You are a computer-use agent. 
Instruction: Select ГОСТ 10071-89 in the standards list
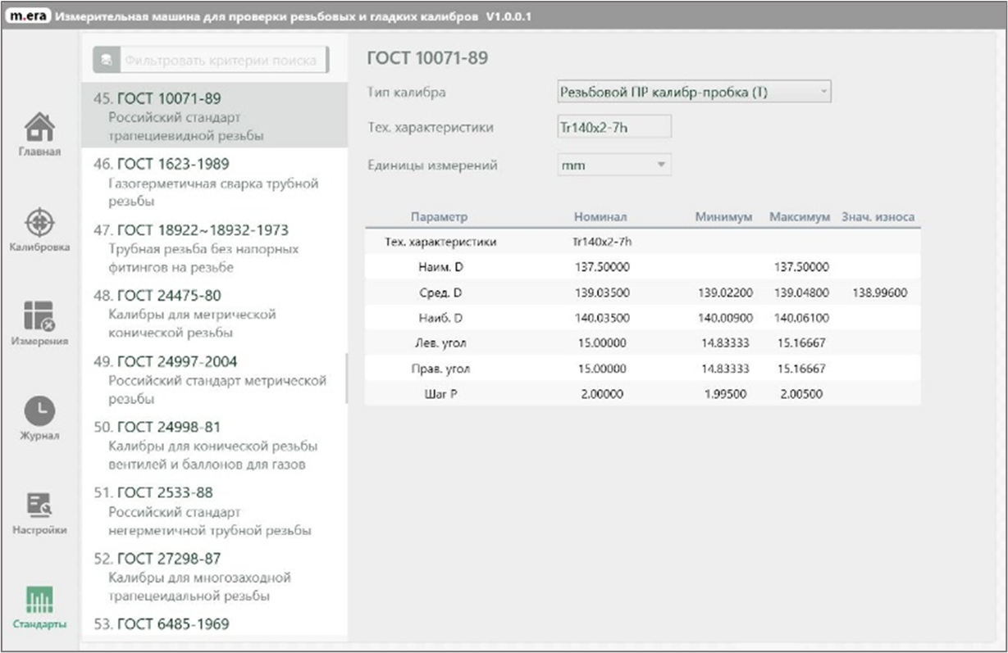[x=215, y=116]
